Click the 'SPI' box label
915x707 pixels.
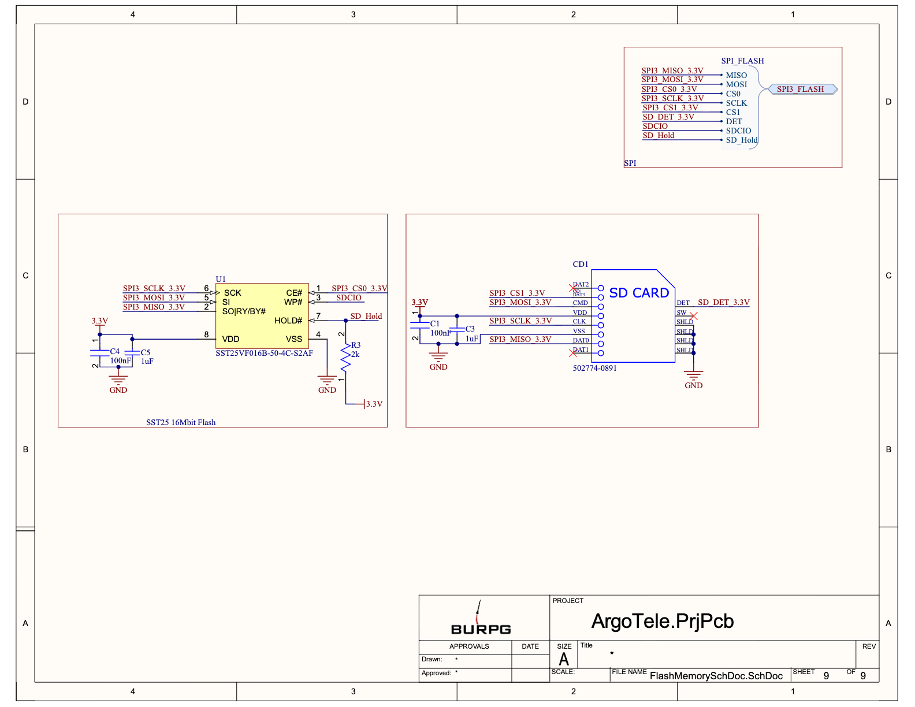[630, 163]
